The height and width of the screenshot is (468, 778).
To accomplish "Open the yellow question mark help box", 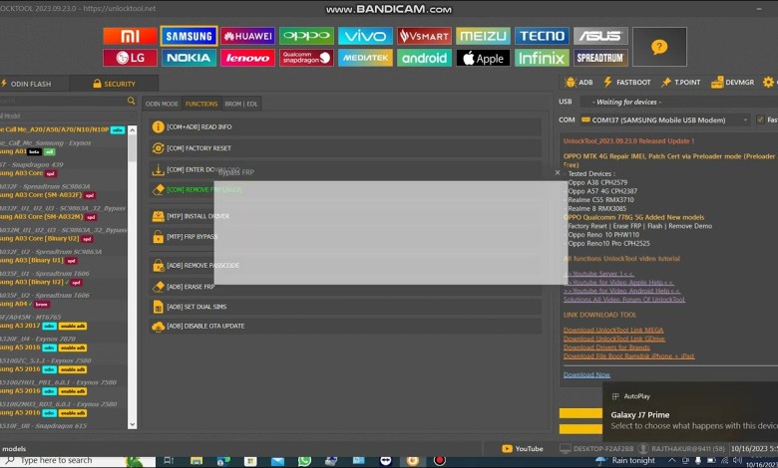I will click(x=659, y=47).
